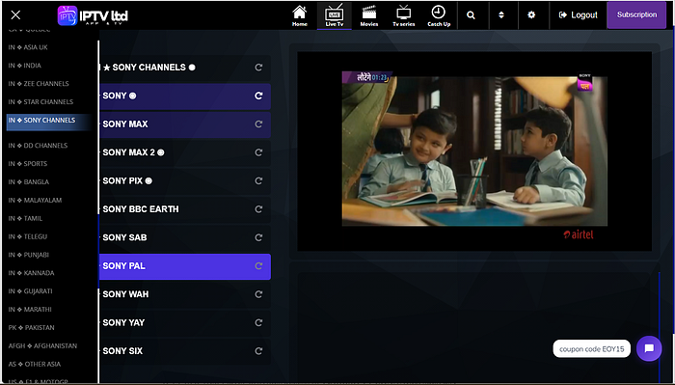675x385 pixels.
Task: Reload the SONY CHANNELS header row
Action: click(x=258, y=68)
